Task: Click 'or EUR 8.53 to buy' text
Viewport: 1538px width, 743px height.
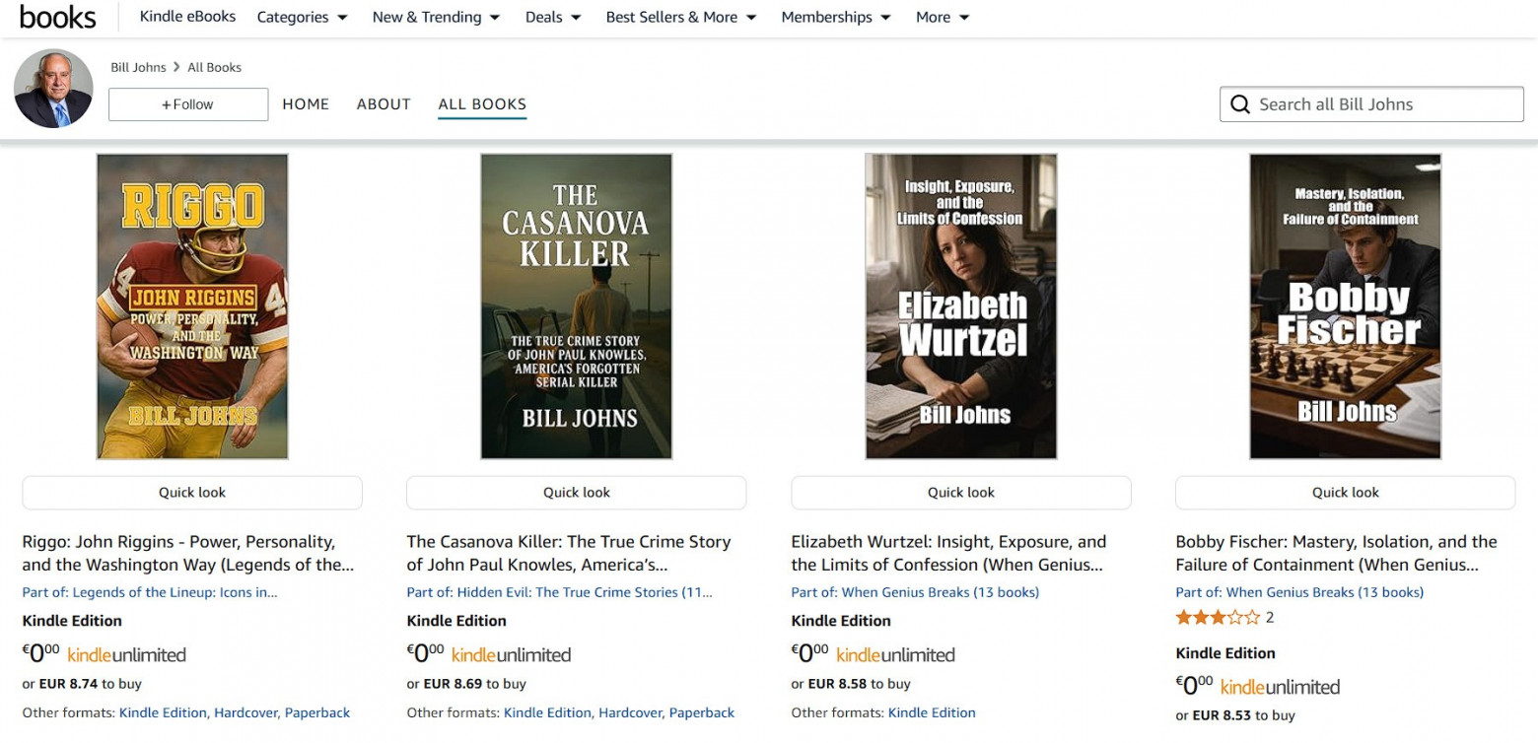Action: pyautogui.click(x=1235, y=716)
